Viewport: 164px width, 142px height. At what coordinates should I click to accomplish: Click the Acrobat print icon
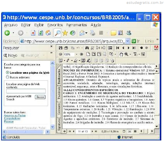[66, 48]
